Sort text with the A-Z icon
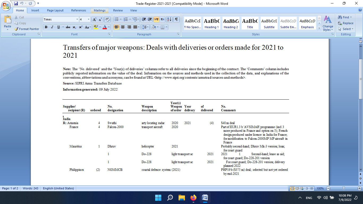Image resolution: width=363 pixels, height=204 pixels. (x=169, y=19)
